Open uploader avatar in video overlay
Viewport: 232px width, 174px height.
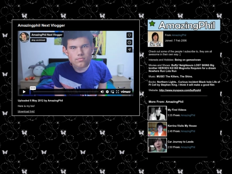(24, 37)
